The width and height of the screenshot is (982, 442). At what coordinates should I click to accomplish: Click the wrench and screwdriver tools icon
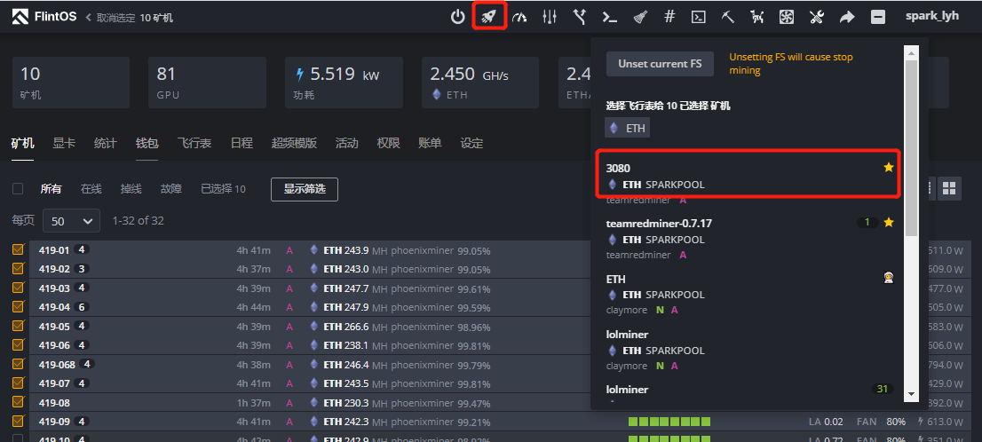pos(817,16)
